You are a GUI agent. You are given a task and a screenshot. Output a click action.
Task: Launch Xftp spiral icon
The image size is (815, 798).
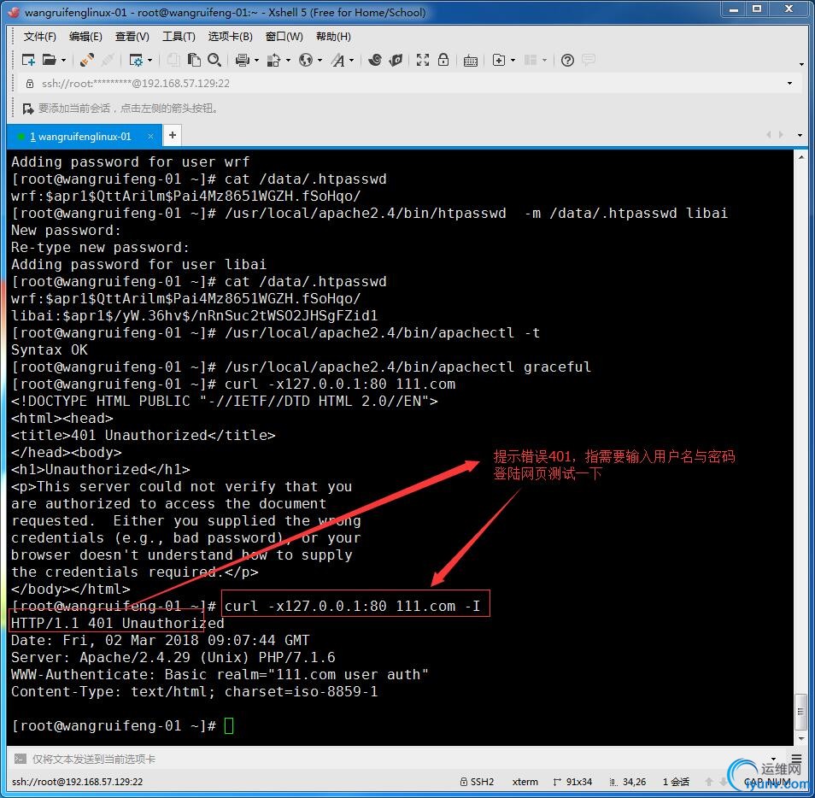coord(375,61)
